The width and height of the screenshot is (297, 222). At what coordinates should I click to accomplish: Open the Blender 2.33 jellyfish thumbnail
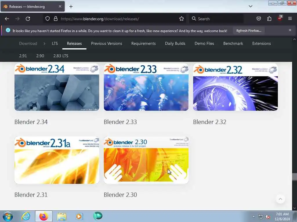(146, 87)
